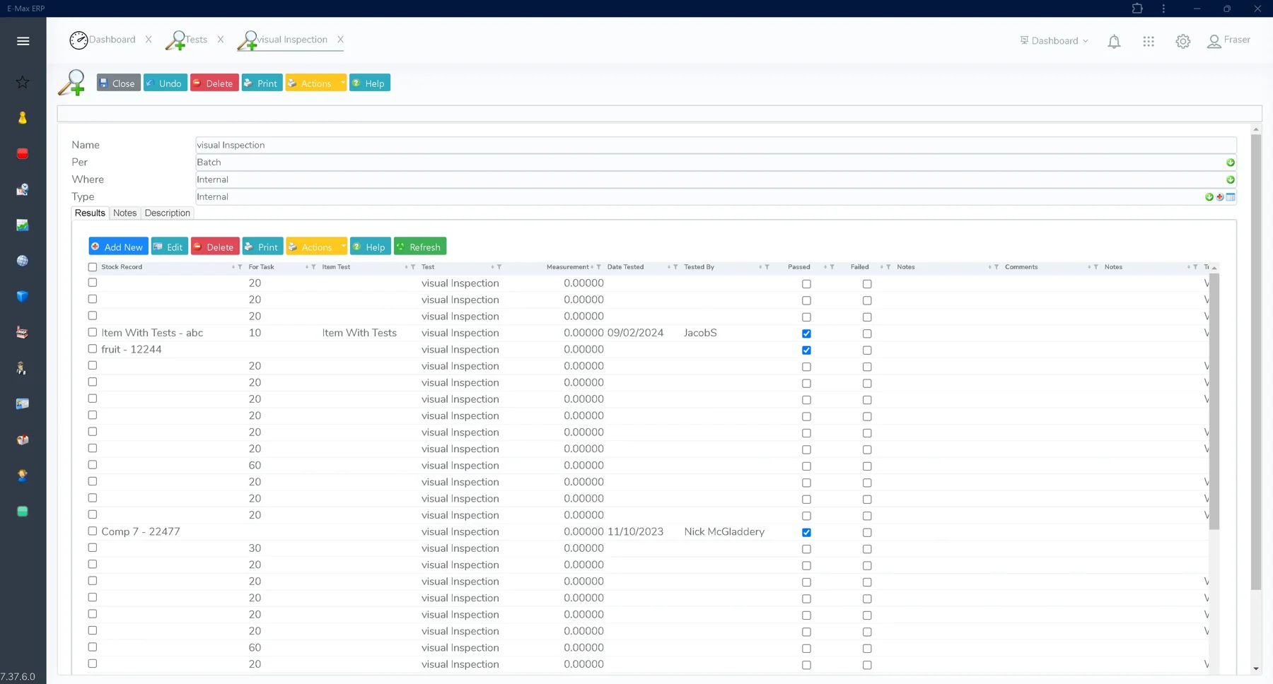Open the apps grid icon
Image resolution: width=1273 pixels, height=684 pixels.
[x=1149, y=42]
